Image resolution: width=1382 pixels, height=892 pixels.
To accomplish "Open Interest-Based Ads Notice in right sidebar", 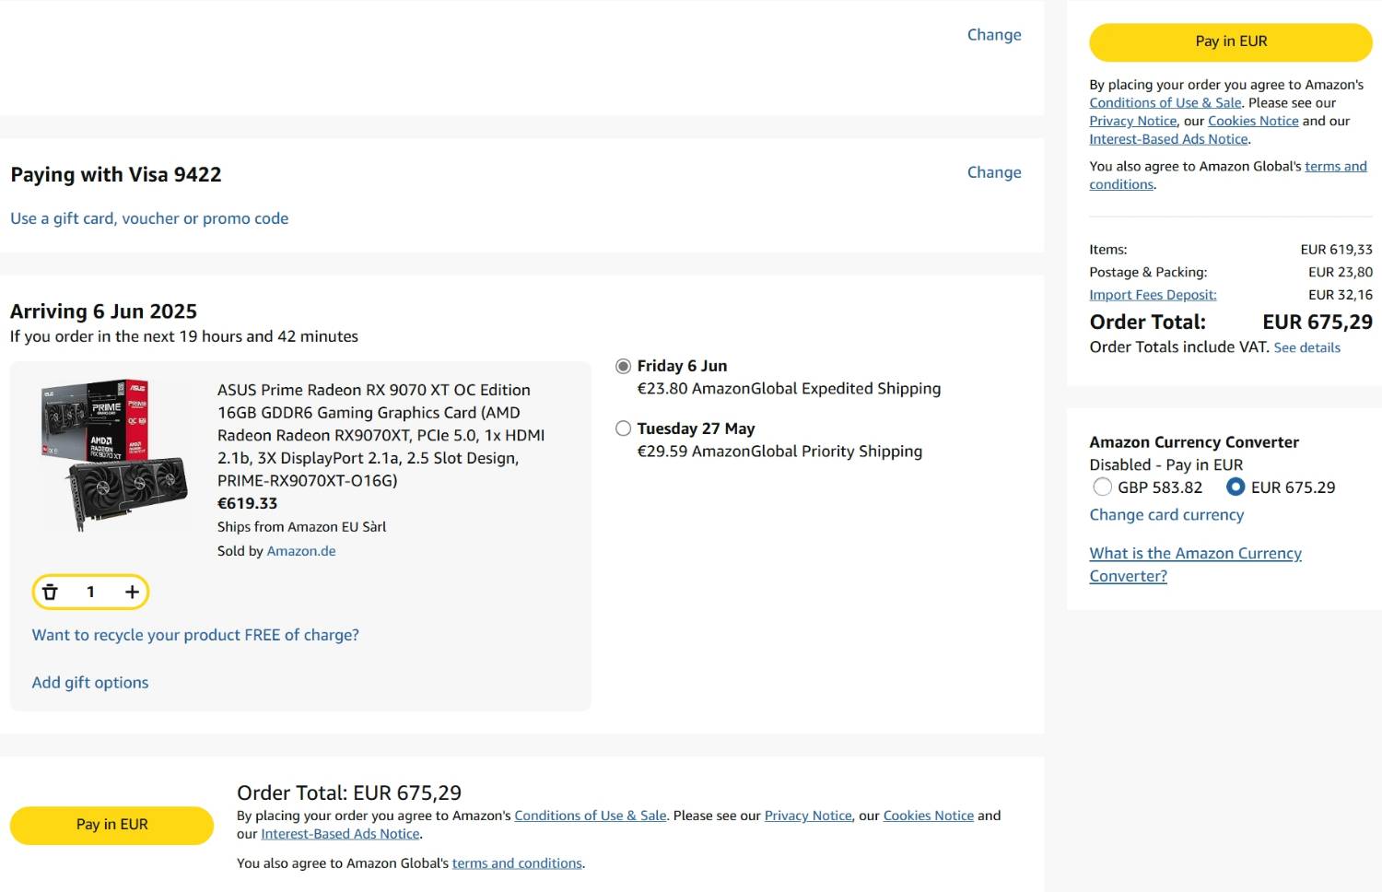I will pos(1169,139).
